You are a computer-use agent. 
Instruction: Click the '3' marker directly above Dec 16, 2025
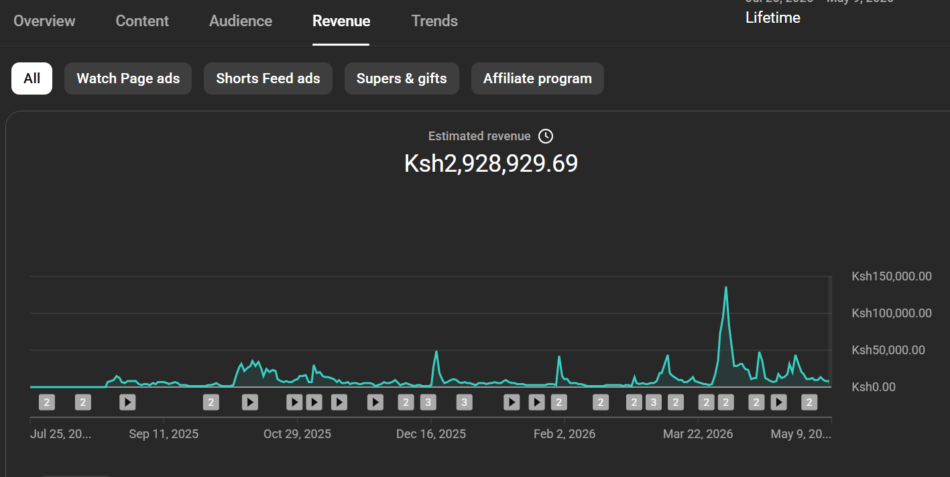(x=428, y=402)
